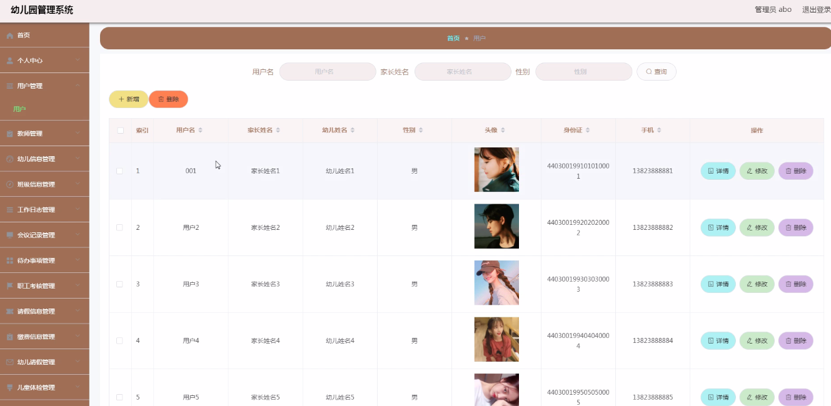Check the checkbox for row 用户2
831x406 pixels.
[x=120, y=227]
